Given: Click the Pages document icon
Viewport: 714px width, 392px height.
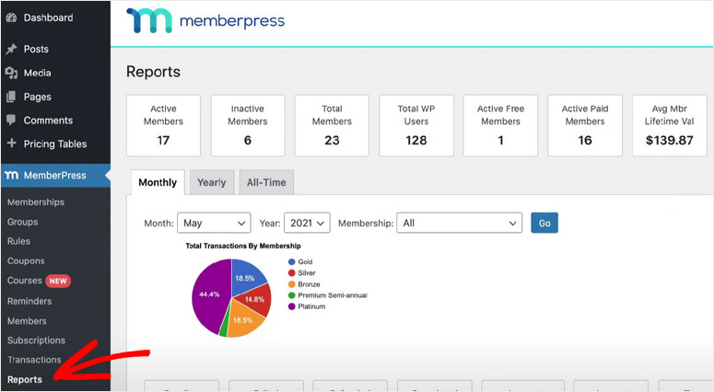Looking at the screenshot, I should [x=11, y=97].
